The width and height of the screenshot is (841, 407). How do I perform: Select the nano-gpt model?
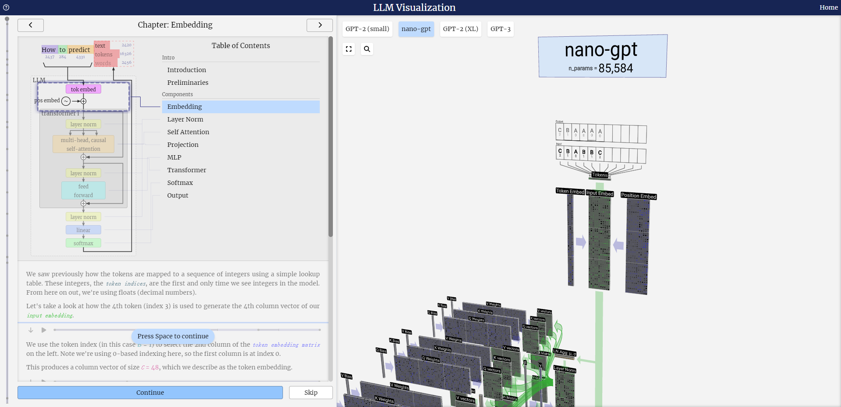[x=416, y=29]
